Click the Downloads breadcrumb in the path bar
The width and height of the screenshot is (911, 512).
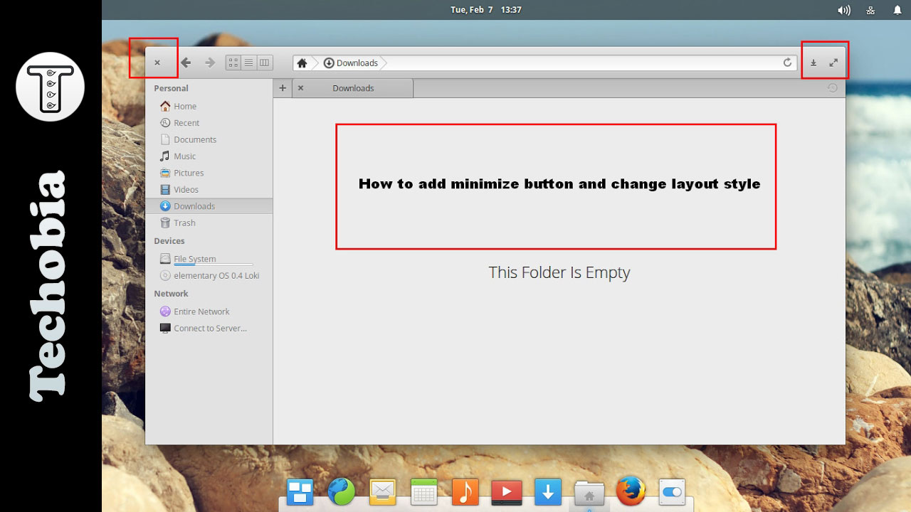tap(356, 63)
